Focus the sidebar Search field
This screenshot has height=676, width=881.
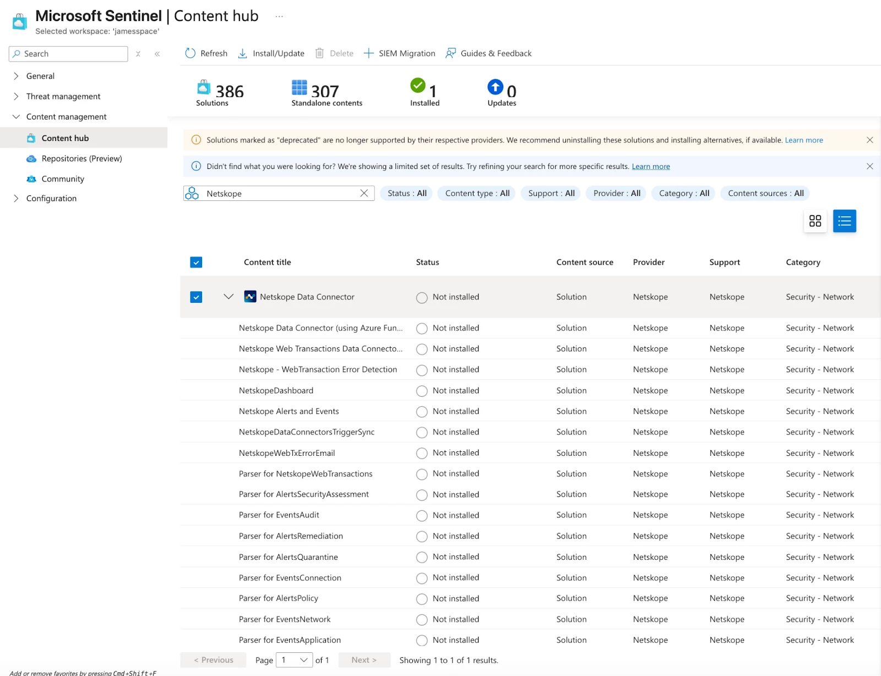pyautogui.click(x=68, y=54)
